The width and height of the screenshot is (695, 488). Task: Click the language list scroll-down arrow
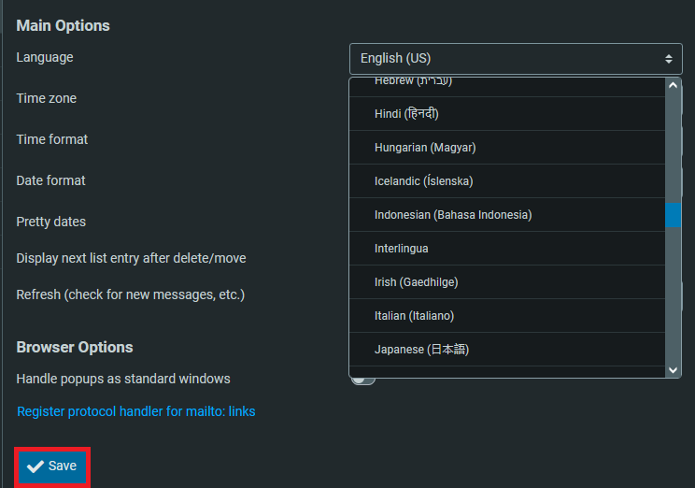674,370
